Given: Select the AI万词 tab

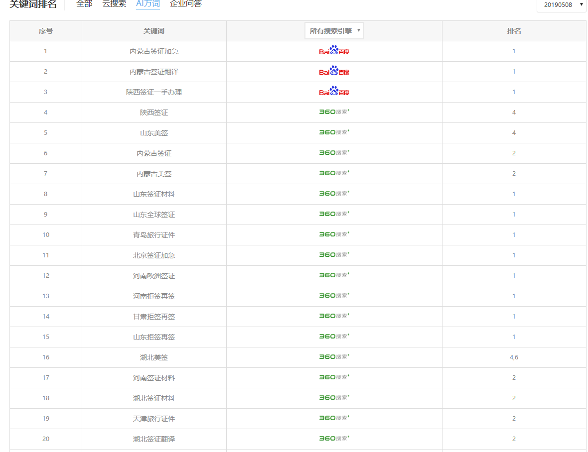Looking at the screenshot, I should (x=148, y=4).
